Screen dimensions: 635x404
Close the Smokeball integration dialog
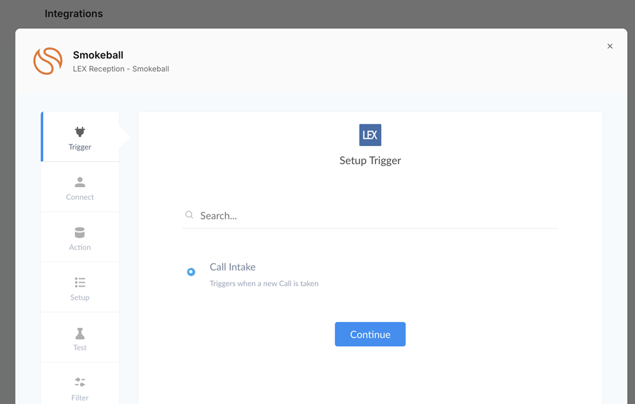point(610,46)
